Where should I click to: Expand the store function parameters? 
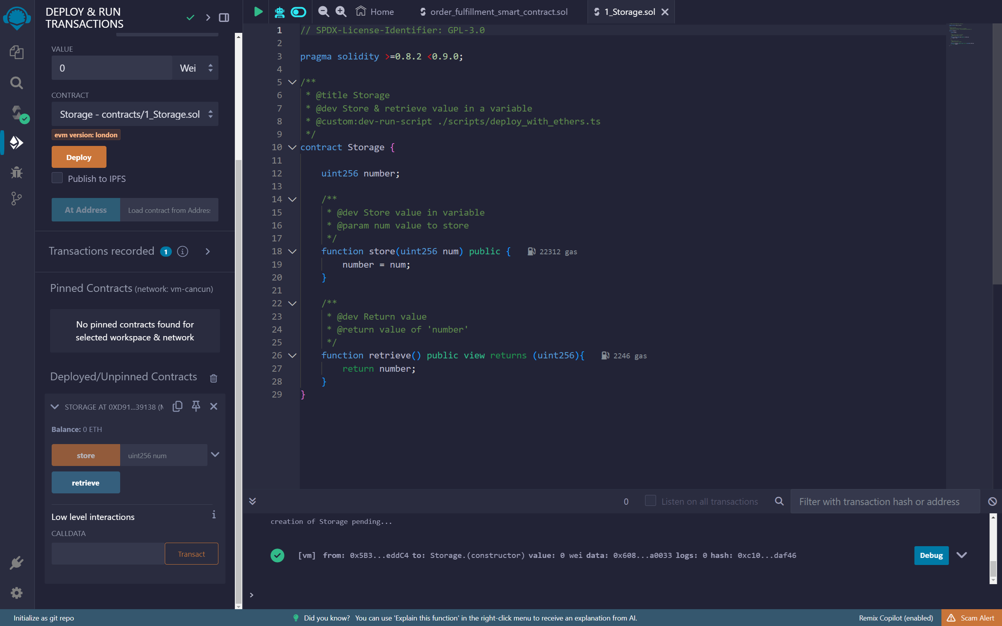pos(215,455)
